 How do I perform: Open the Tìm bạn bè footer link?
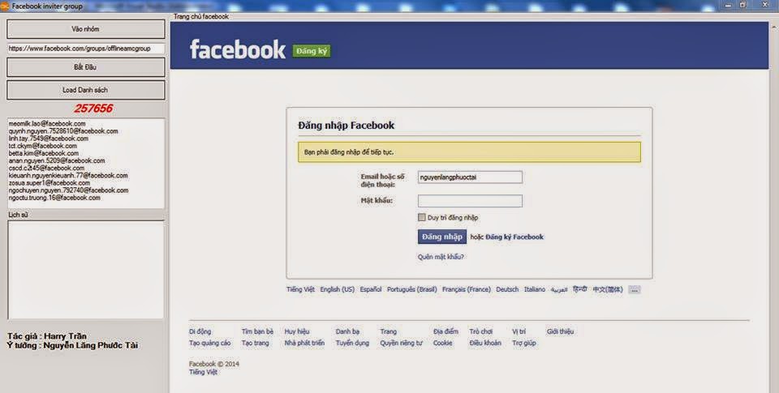pos(257,331)
